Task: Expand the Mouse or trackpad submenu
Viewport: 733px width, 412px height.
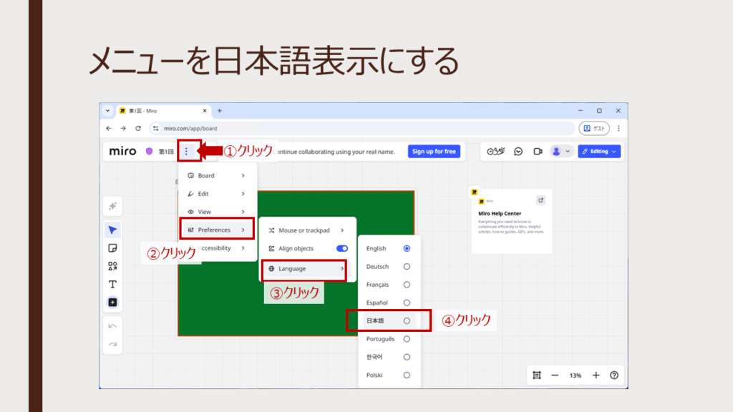Action: pos(306,230)
